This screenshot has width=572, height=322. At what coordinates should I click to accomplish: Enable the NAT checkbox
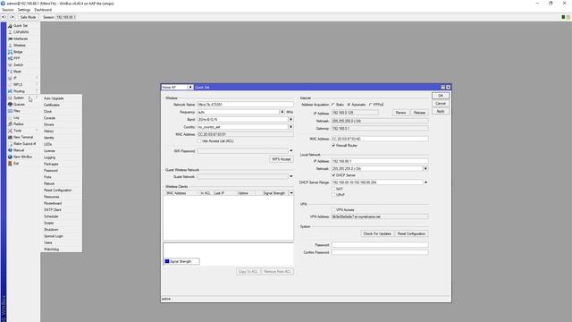coord(333,189)
